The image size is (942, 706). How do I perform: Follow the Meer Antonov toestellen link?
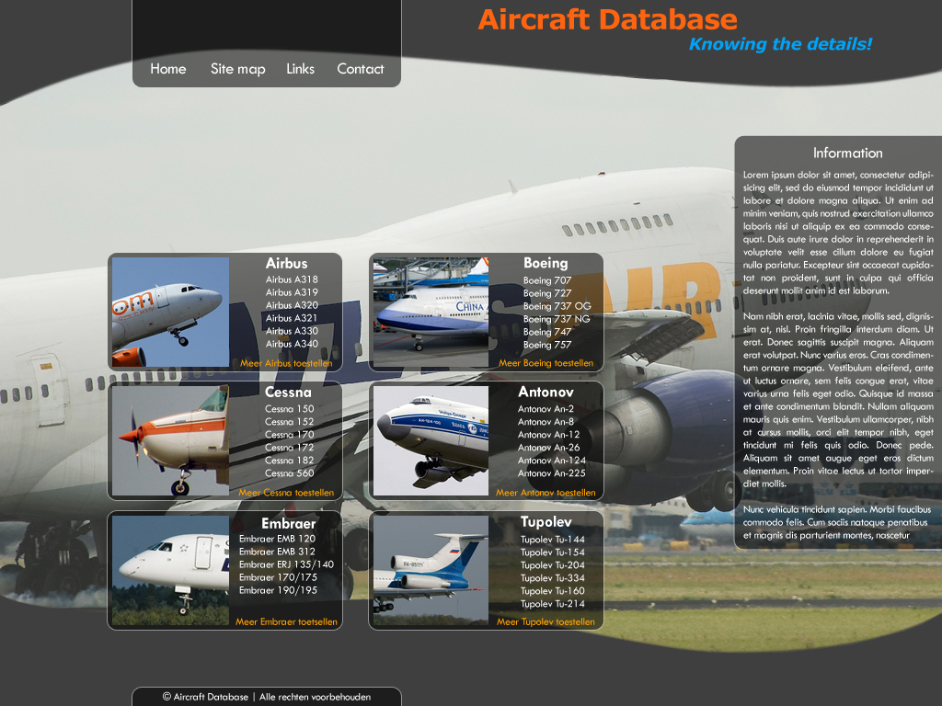click(546, 493)
